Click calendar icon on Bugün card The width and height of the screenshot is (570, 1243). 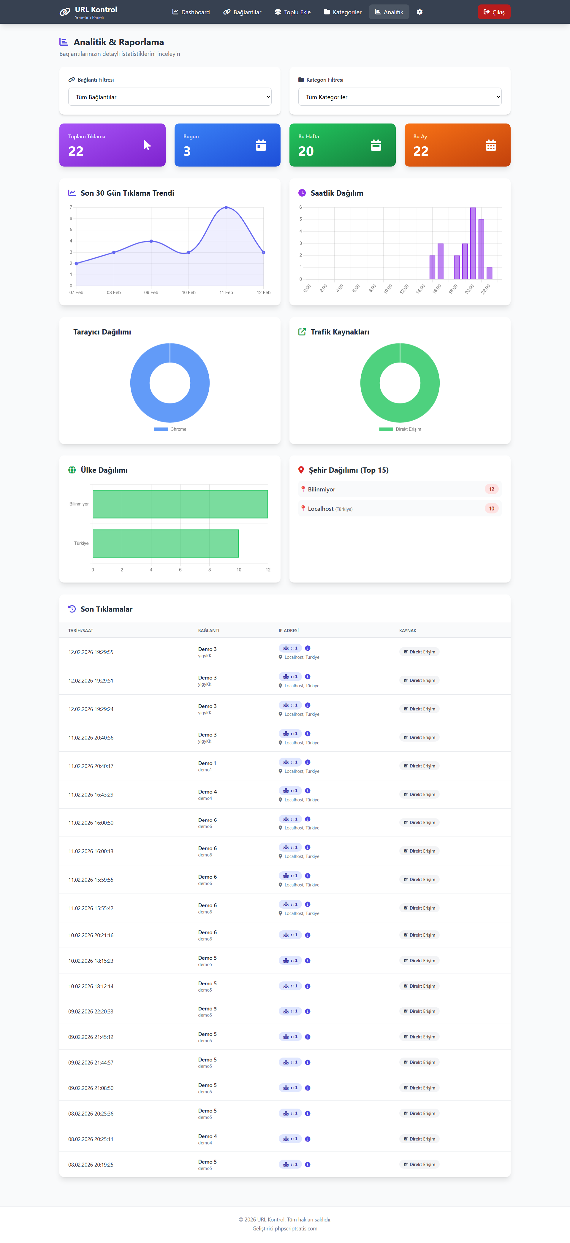(x=261, y=145)
